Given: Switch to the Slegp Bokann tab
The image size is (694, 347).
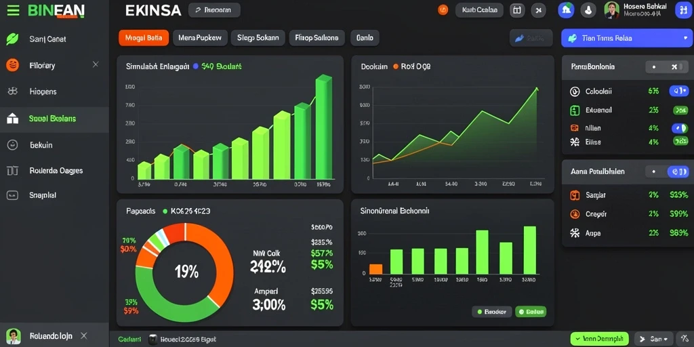Looking at the screenshot, I should coord(258,38).
